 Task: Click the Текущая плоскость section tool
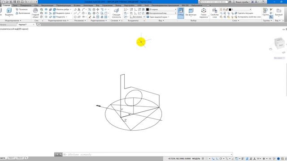(x=116, y=13)
